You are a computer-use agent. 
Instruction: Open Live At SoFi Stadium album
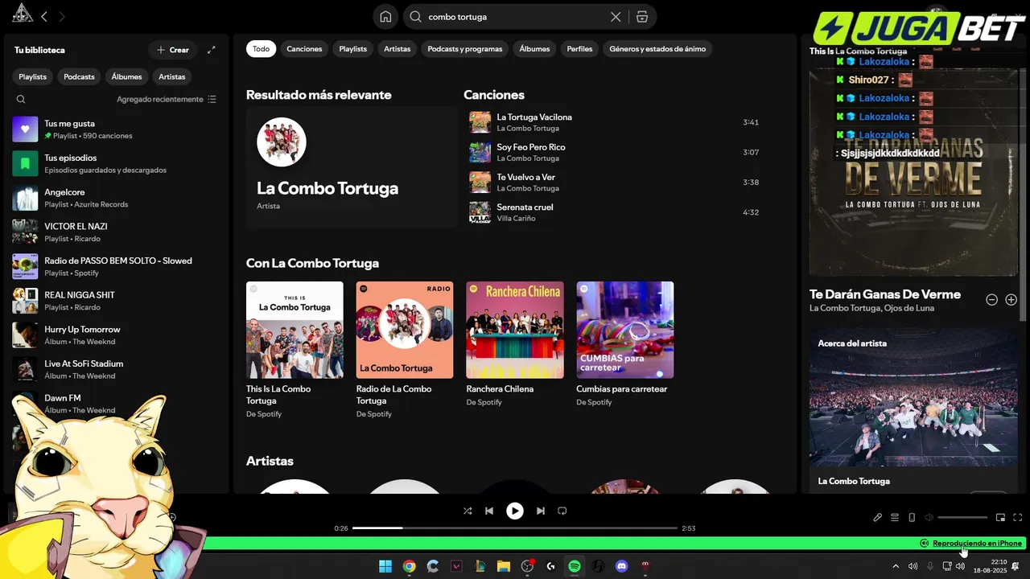pos(115,369)
